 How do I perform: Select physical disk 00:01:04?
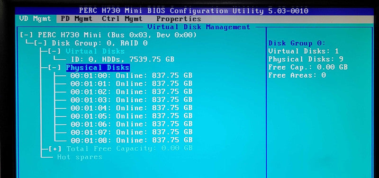[x=132, y=108]
